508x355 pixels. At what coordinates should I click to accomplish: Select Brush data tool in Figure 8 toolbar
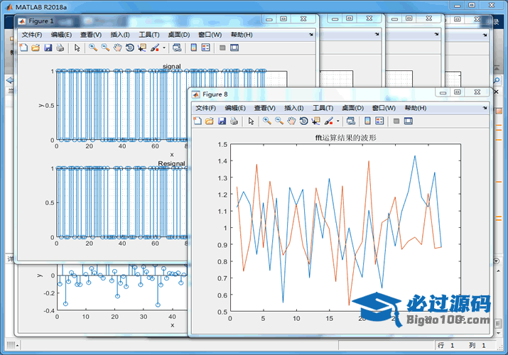329,121
